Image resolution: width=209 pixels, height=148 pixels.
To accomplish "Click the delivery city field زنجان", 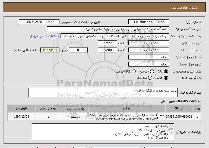I will [x=149, y=64].
